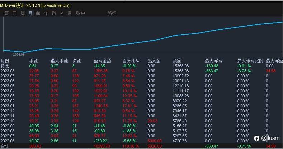283x149 pixels.
Task: Select the 2023.02 month row label
Action: click(x=8, y=101)
